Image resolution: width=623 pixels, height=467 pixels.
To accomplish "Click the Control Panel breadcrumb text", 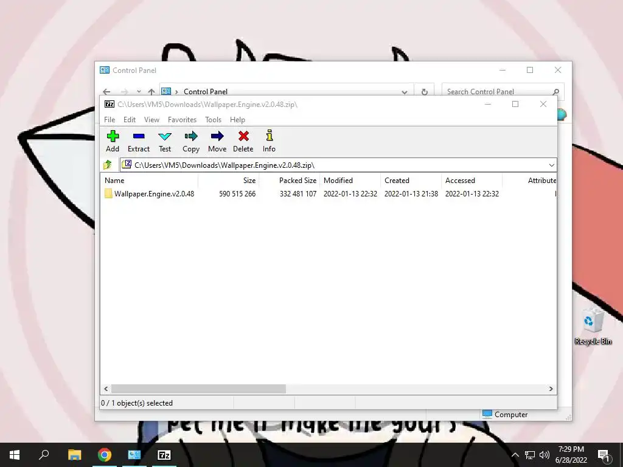I will (x=206, y=92).
